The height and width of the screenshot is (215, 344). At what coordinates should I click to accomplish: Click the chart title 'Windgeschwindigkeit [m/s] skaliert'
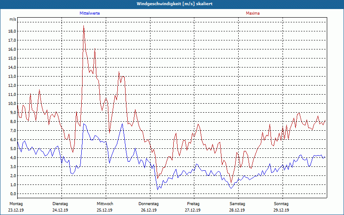pyautogui.click(x=175, y=4)
